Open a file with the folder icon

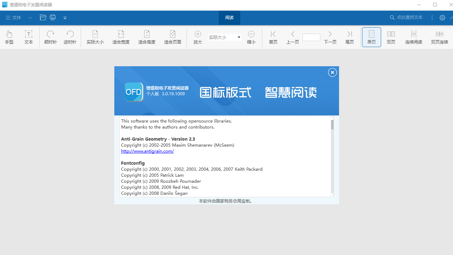pyautogui.click(x=42, y=17)
